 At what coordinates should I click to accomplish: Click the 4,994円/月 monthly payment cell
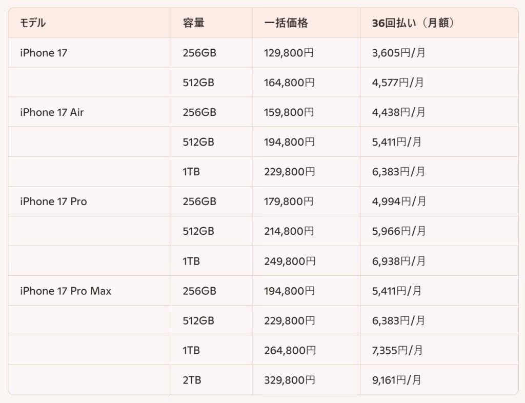tap(399, 201)
